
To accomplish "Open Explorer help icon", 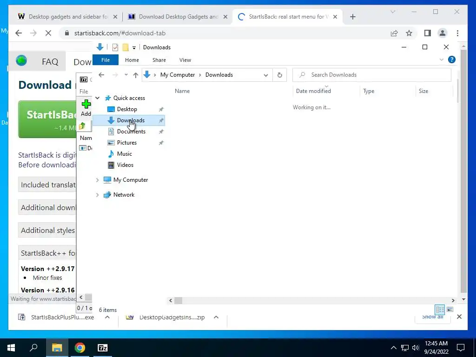I will tap(452, 59).
